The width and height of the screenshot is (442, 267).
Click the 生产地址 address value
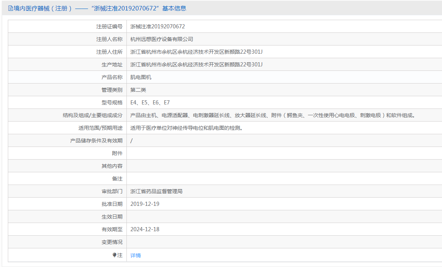(x=196, y=65)
